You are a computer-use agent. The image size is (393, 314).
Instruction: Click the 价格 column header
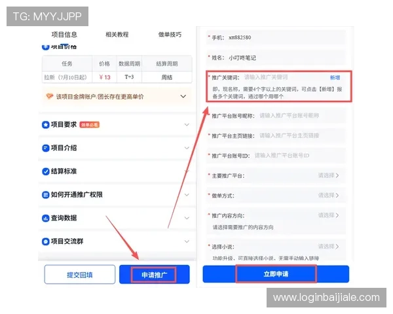click(105, 64)
